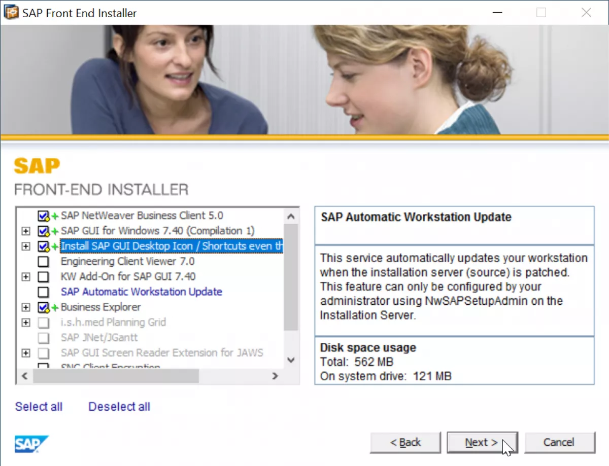This screenshot has width=609, height=466.
Task: Click the Deselect all link
Action: (119, 407)
